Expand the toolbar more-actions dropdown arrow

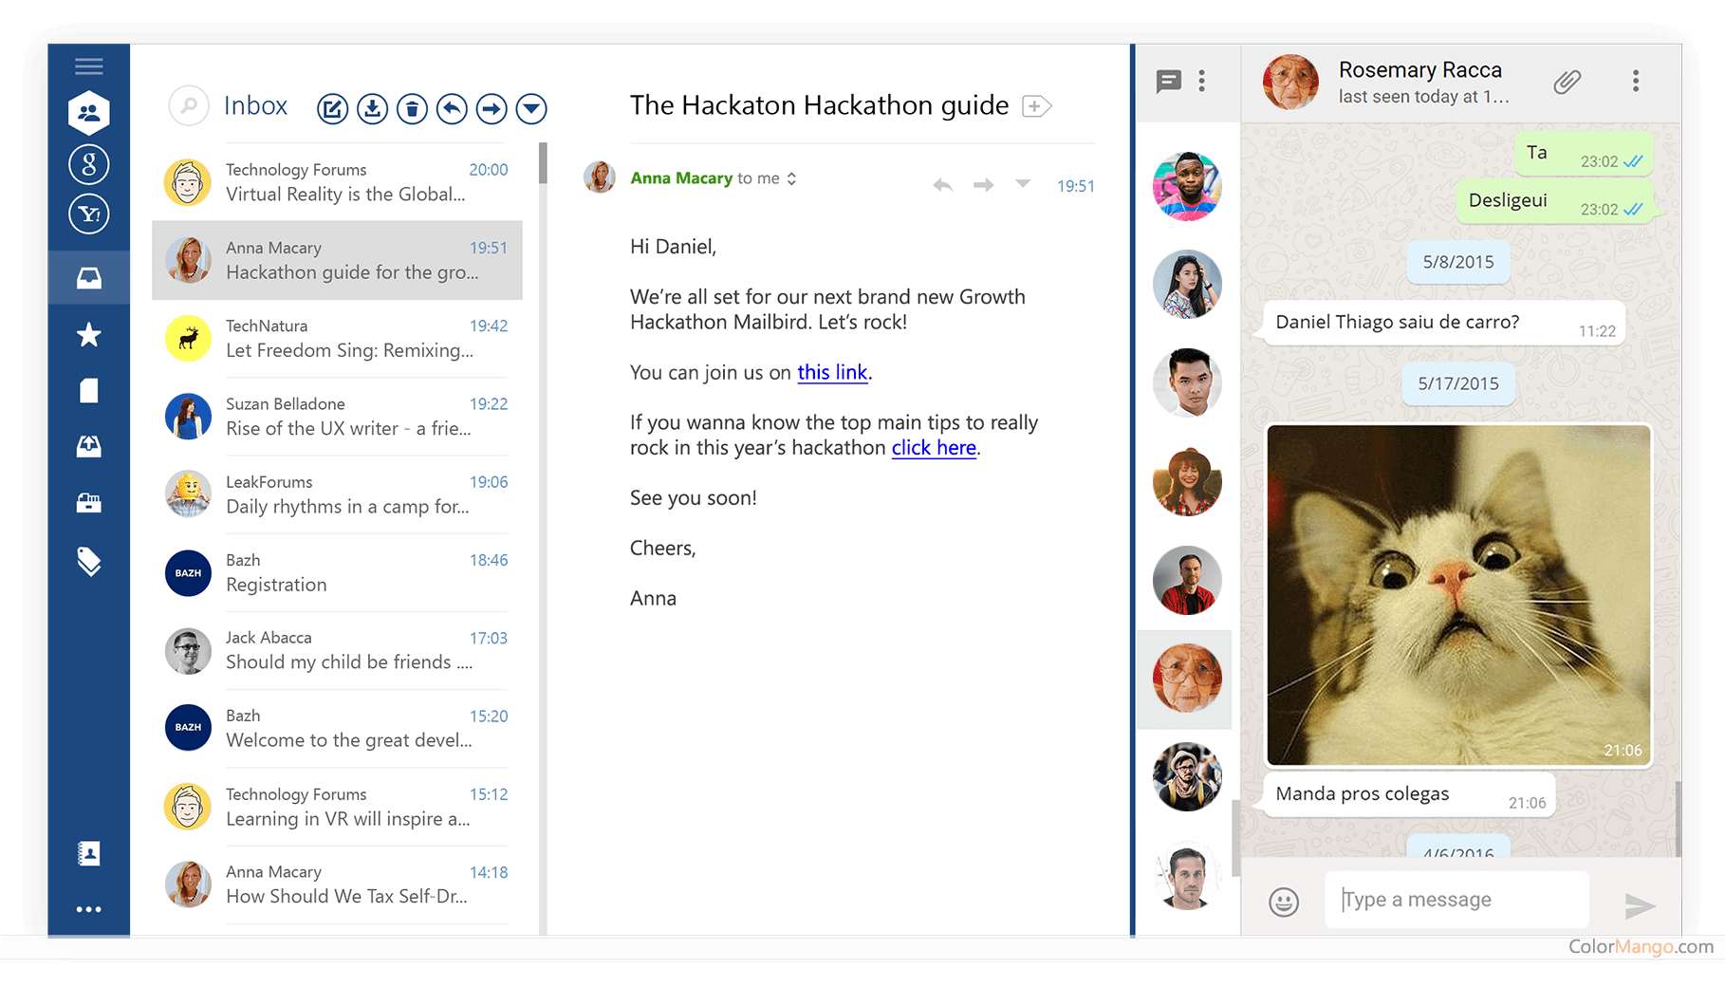tap(531, 109)
